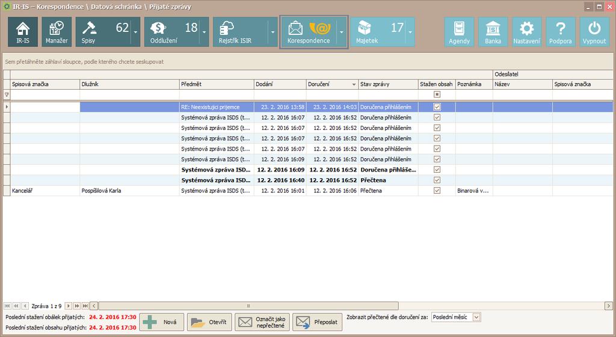This screenshot has width=616, height=337.
Task: Click the horizontal scrollbar right arrow
Action: [609, 306]
